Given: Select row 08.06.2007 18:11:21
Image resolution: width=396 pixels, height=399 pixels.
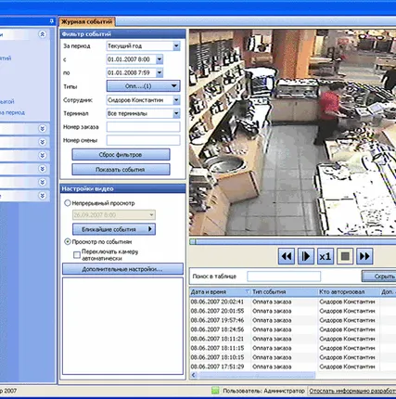Looking at the screenshot, I should (292, 339).
